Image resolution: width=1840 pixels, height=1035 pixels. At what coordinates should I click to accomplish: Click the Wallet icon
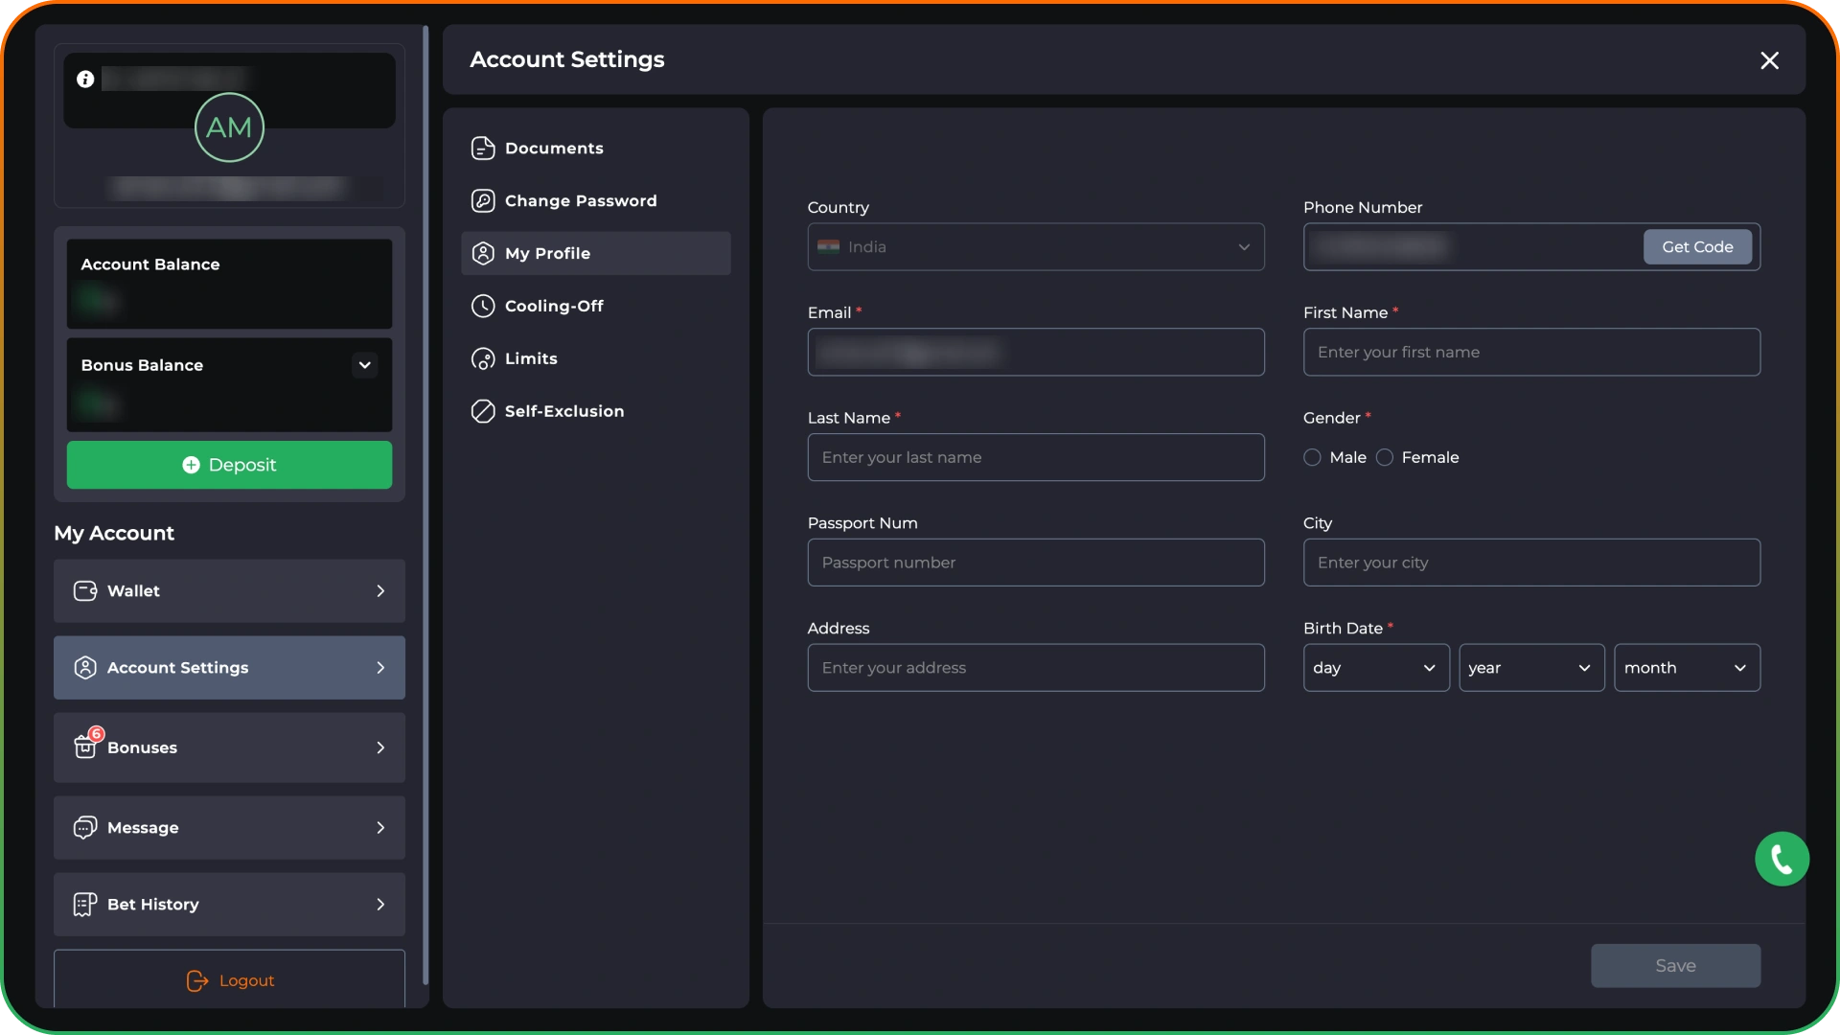(x=85, y=591)
